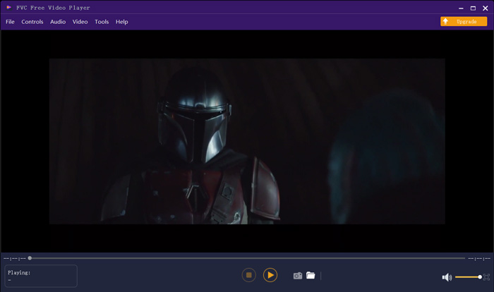Open the Controls menu
Screen dimensions: 494x292
pos(32,22)
